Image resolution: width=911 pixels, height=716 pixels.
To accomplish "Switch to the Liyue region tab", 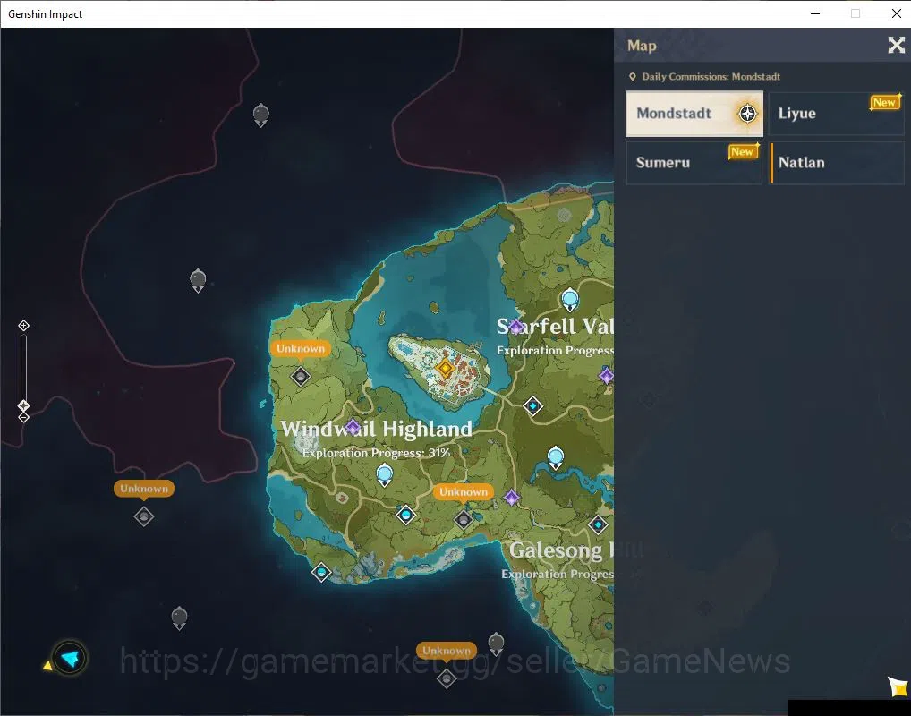I will [x=836, y=114].
